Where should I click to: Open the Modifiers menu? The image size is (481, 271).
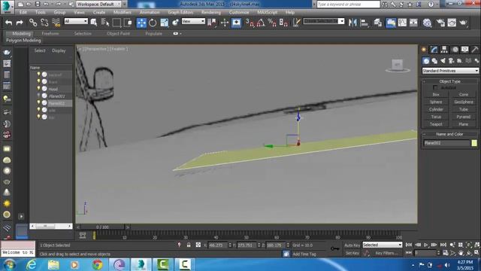(x=122, y=12)
